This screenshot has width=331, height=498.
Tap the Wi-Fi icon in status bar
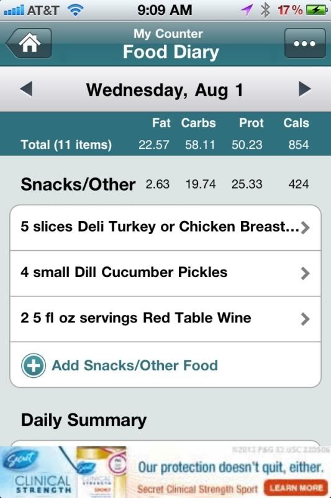tap(75, 10)
